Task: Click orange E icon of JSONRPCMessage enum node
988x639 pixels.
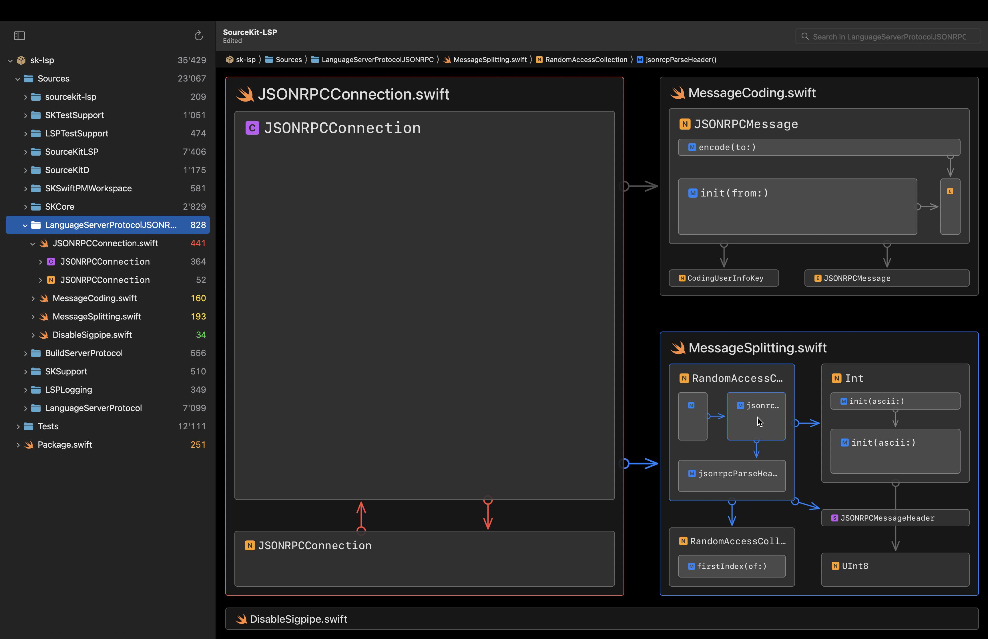Action: 818,278
